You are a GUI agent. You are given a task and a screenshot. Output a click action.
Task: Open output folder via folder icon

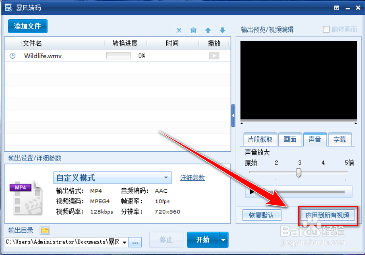45,230
